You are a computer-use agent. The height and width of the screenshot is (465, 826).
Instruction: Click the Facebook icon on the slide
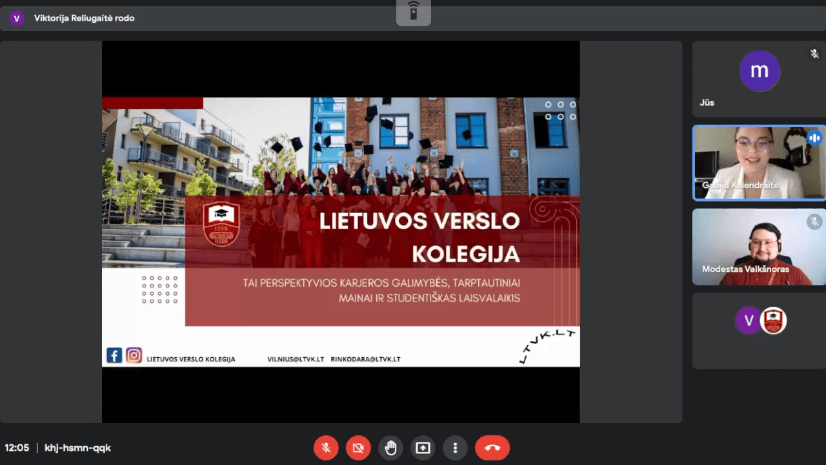point(114,355)
